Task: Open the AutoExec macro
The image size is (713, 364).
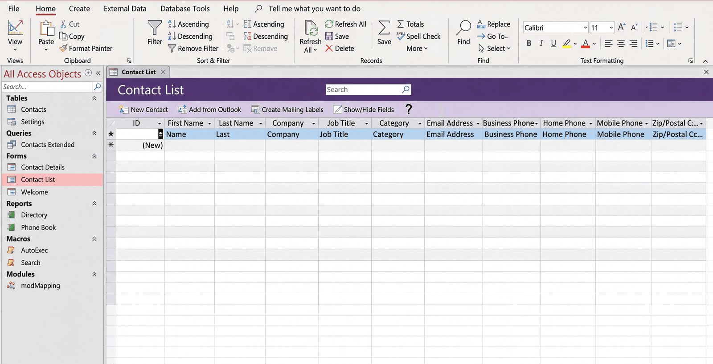Action: click(34, 250)
